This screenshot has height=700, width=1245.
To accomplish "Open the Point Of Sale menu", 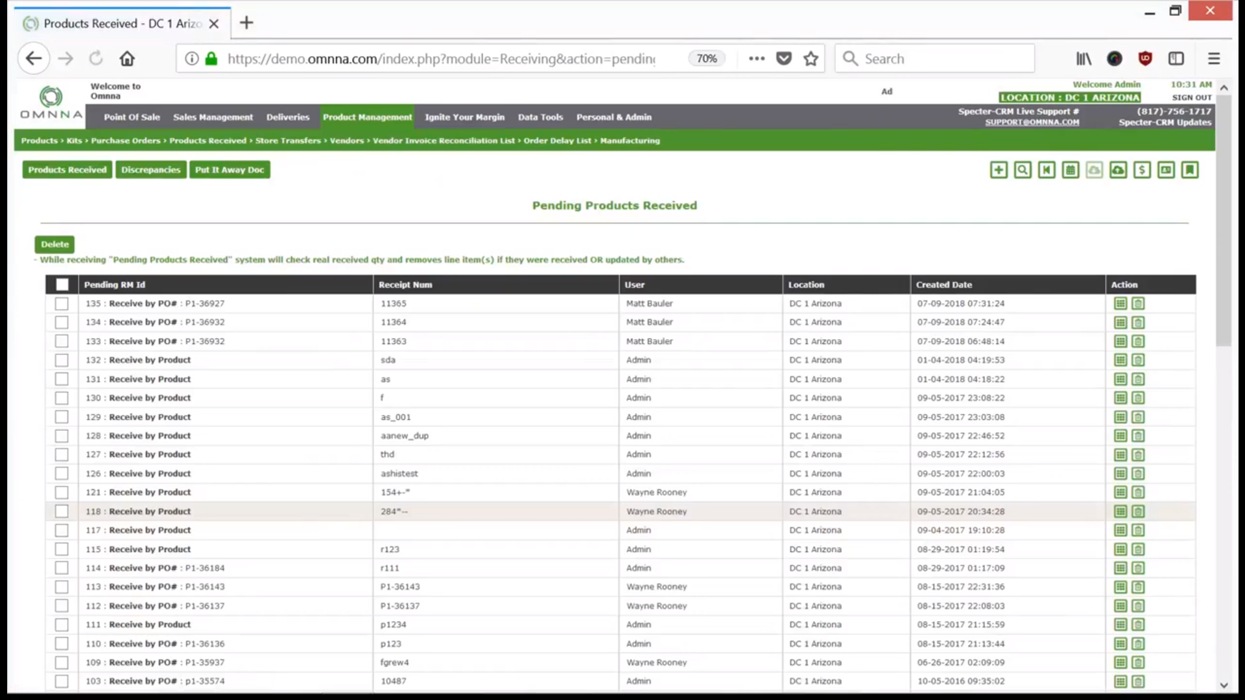I will [132, 117].
